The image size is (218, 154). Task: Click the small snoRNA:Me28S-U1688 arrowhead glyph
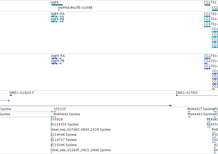[x=58, y=10]
